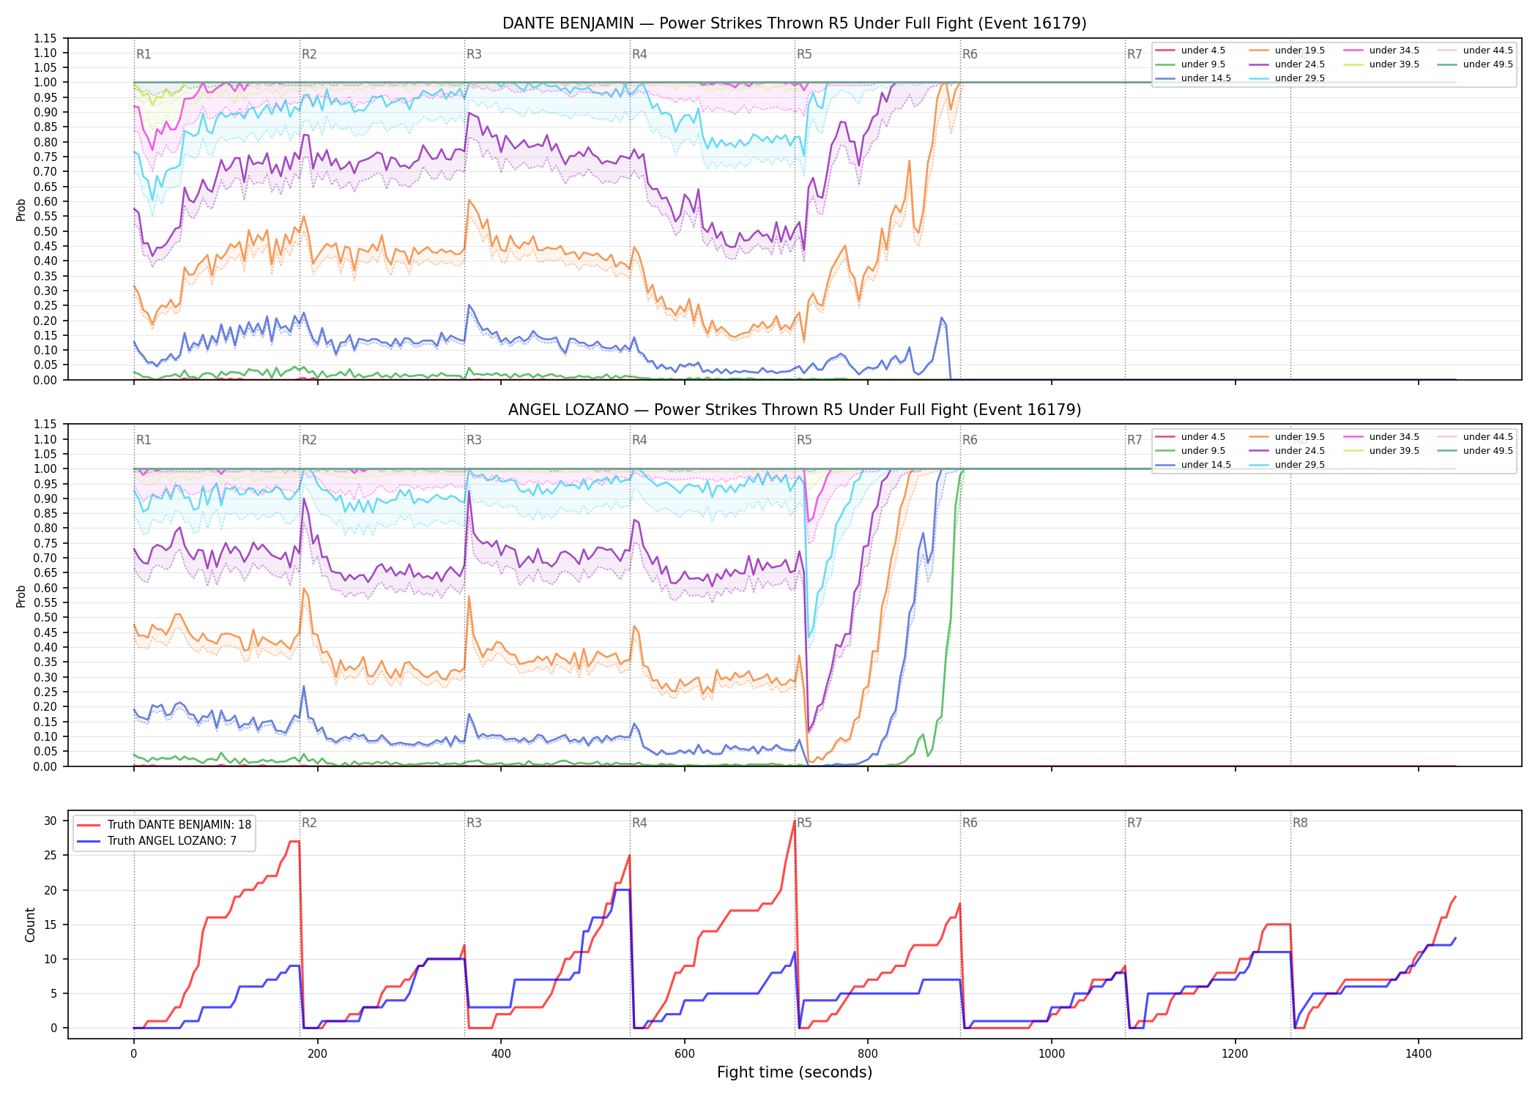This screenshot has width=1538, height=1098.
Task: Select the R5 marker in the Angel Lozano chart
Action: point(804,440)
